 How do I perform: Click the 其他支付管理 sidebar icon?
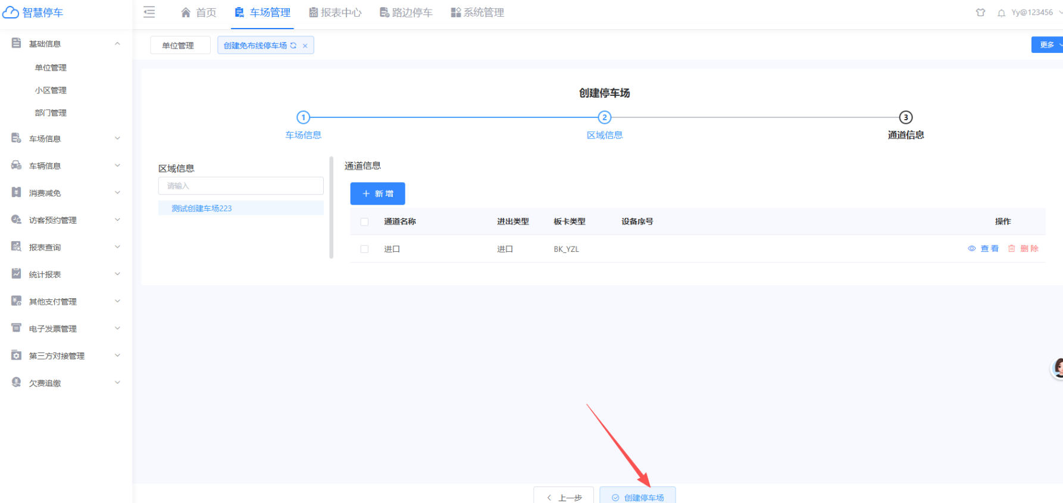point(17,301)
